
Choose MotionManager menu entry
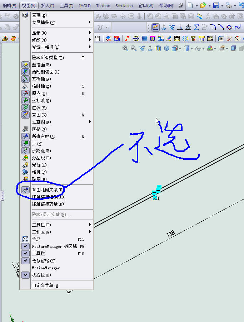[57, 268]
